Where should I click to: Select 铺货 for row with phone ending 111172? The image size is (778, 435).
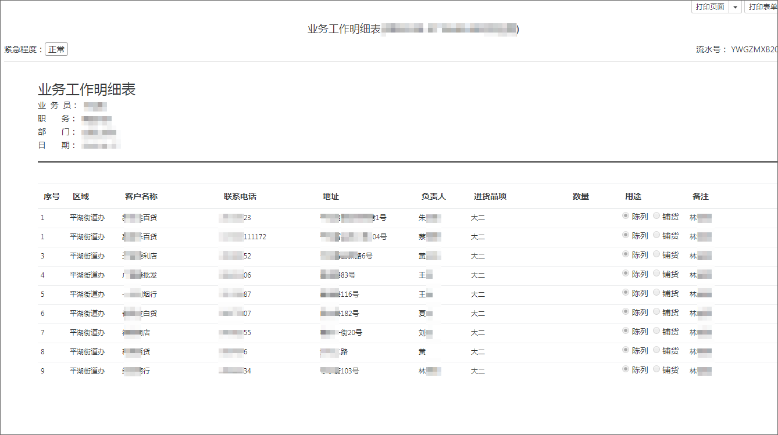tap(656, 235)
